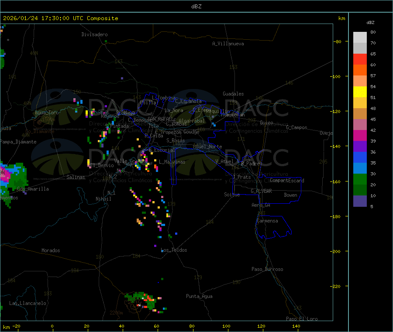393x332 pixels.
Task: Click the red 60-65 dBZ swatch
Action: point(360,59)
